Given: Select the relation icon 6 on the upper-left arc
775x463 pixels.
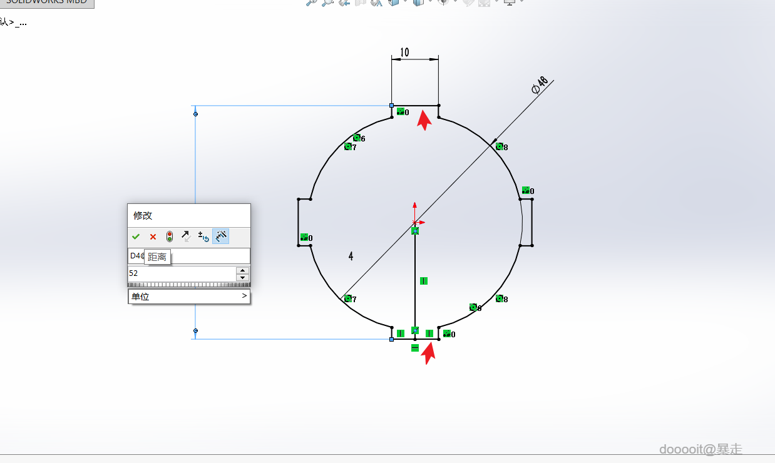Looking at the screenshot, I should 359,138.
